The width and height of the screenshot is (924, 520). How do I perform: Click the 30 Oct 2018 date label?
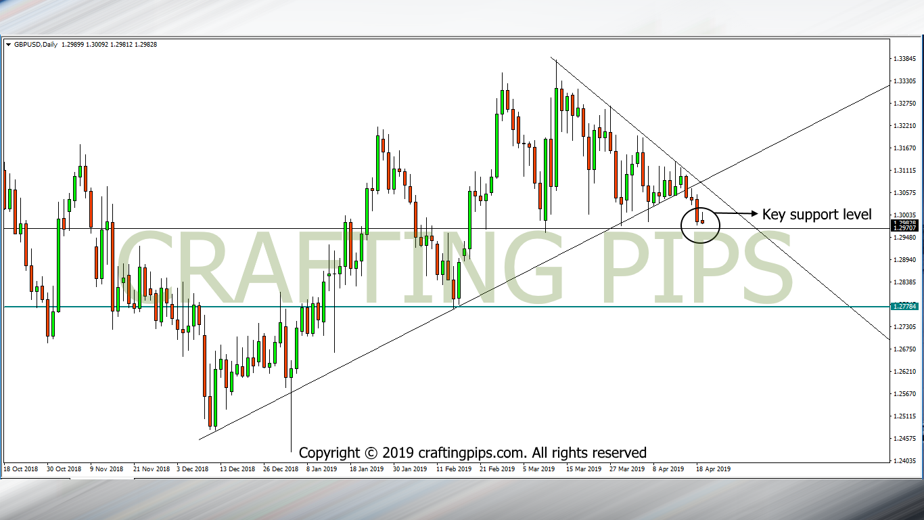point(66,469)
